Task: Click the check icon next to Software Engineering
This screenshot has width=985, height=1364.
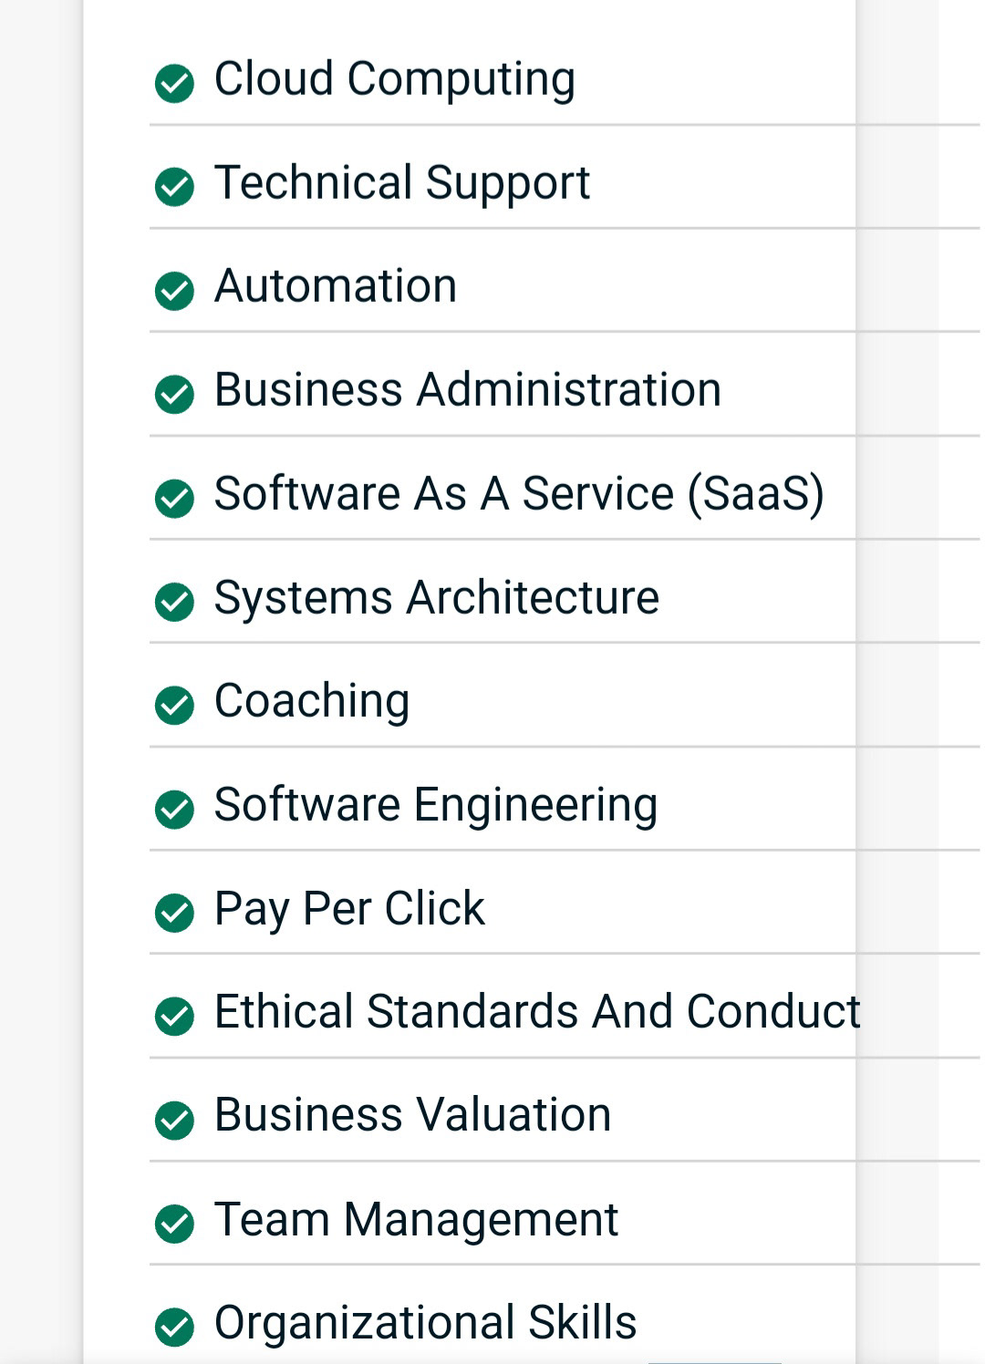Action: [x=174, y=809]
